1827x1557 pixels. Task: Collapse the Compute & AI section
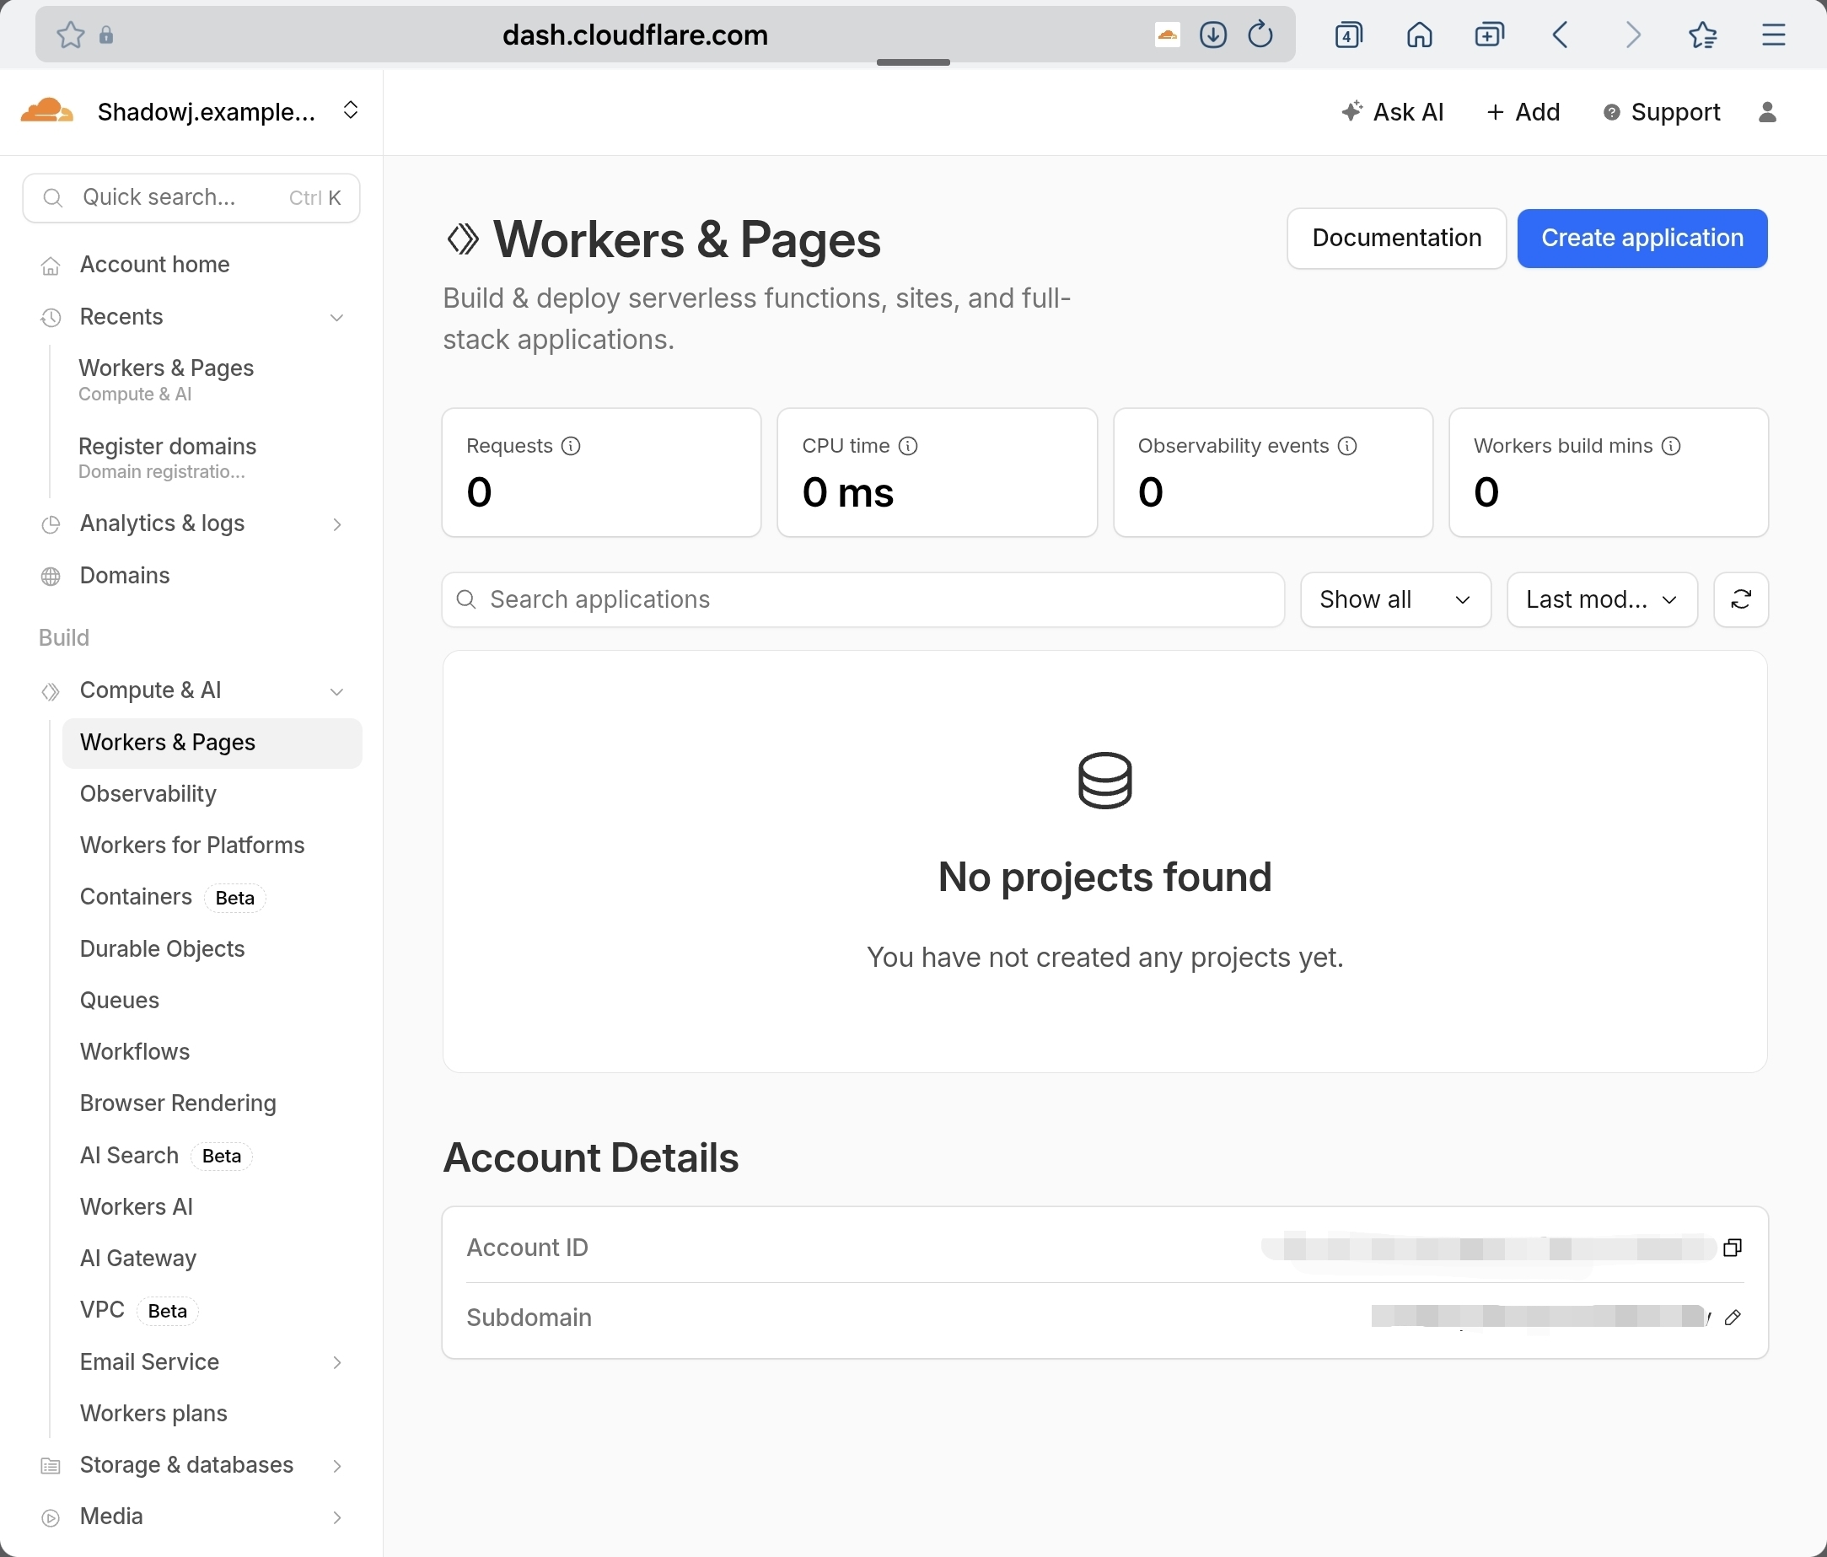(336, 691)
